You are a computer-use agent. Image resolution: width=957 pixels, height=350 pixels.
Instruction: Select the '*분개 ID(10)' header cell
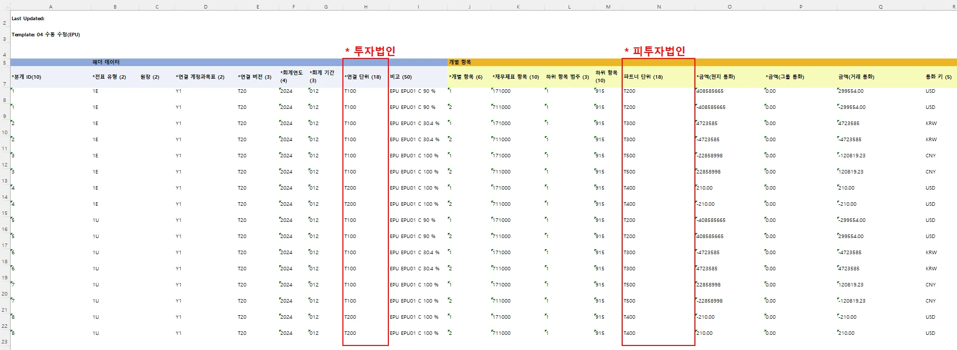(x=27, y=77)
